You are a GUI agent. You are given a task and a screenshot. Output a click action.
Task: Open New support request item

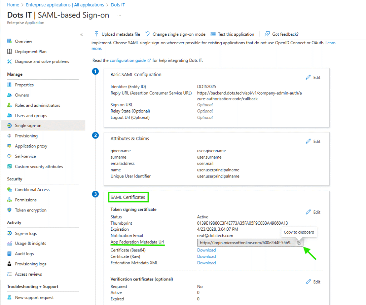point(34,298)
